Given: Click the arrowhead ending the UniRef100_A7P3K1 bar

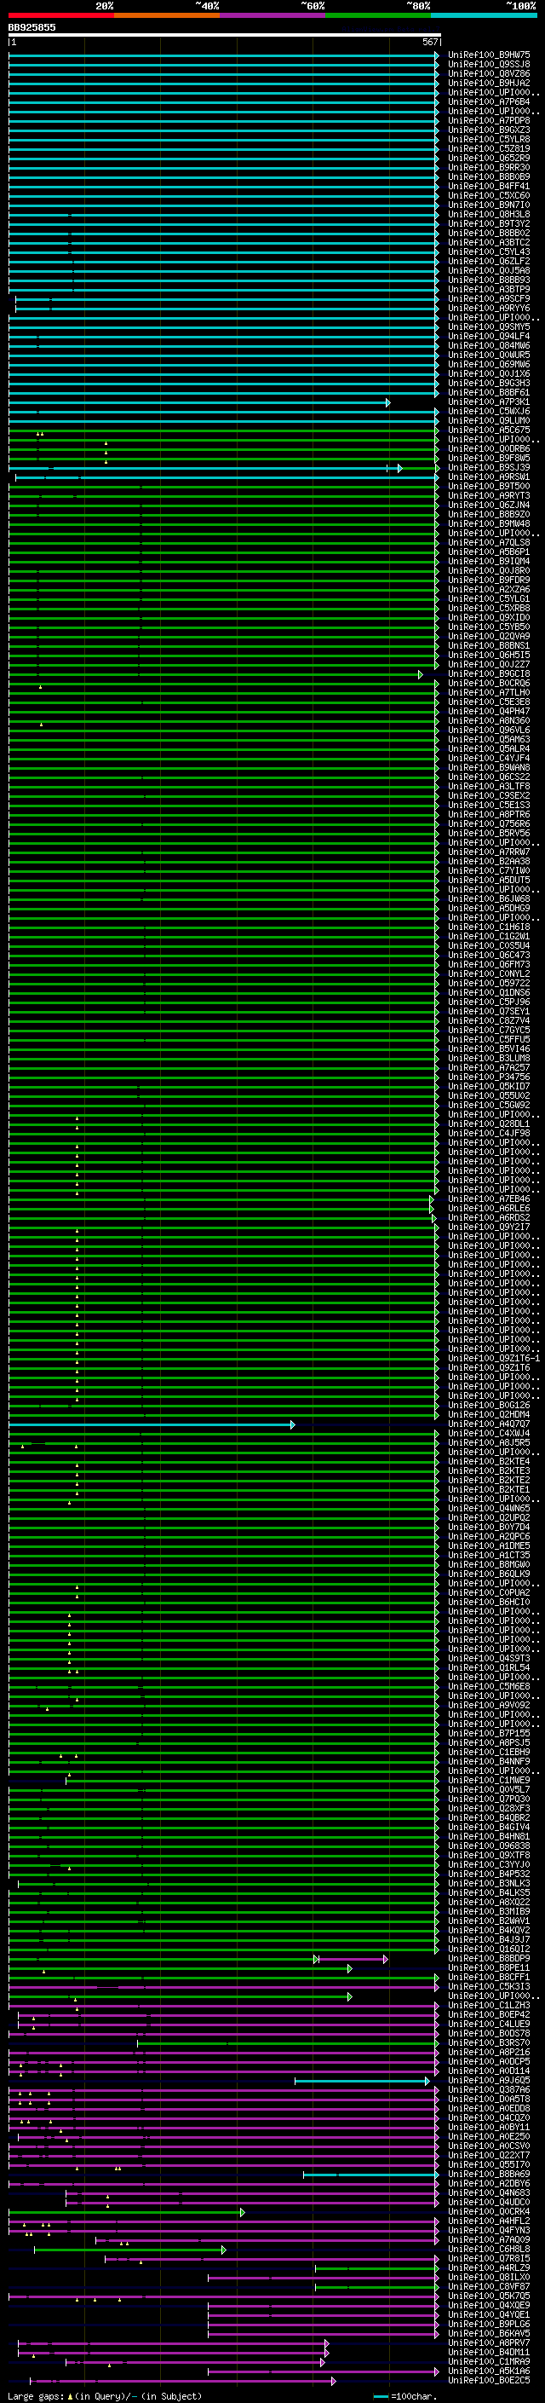Looking at the screenshot, I should (387, 402).
